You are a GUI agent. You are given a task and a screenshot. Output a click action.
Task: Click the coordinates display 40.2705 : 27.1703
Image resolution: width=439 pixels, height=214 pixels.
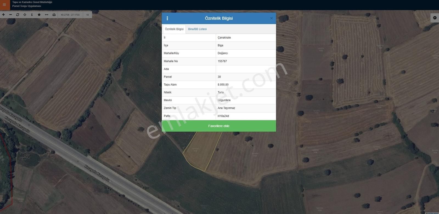70,15
